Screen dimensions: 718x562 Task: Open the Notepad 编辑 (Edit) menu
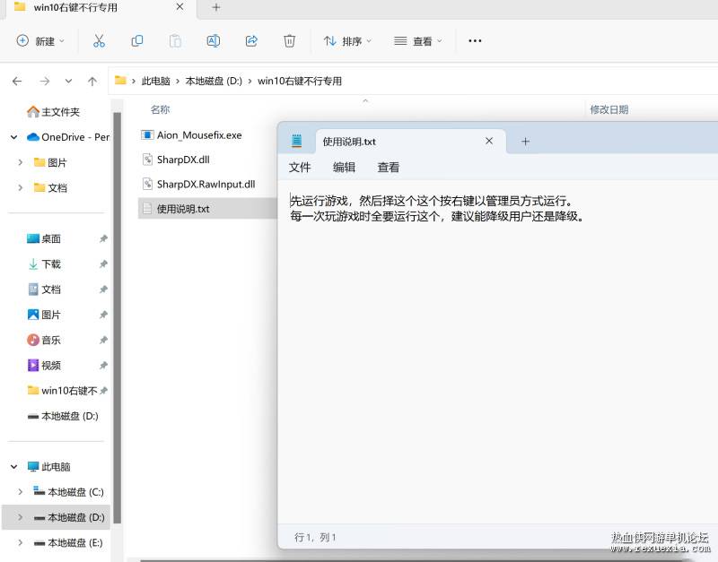[x=344, y=168]
